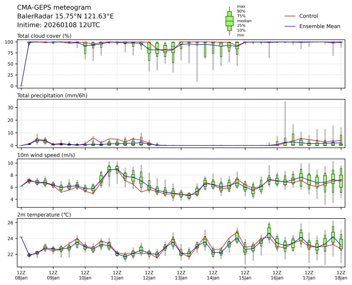
Task: Click the Initime 20260108 12UTC text
Action: (58, 25)
